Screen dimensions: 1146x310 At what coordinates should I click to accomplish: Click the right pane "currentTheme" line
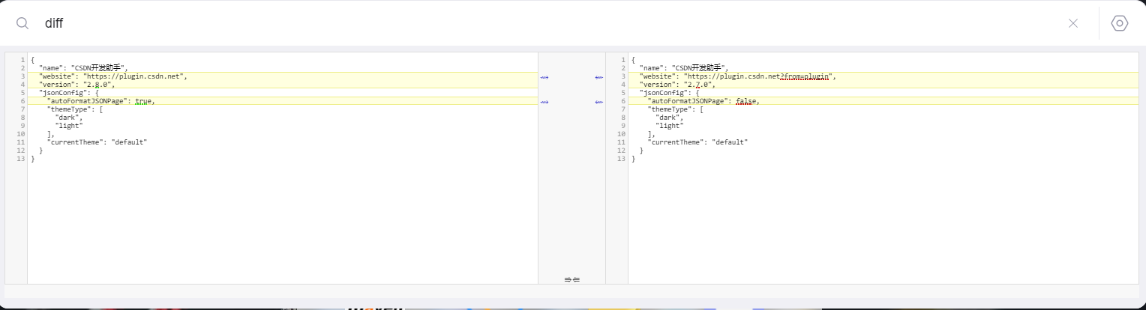click(x=697, y=142)
